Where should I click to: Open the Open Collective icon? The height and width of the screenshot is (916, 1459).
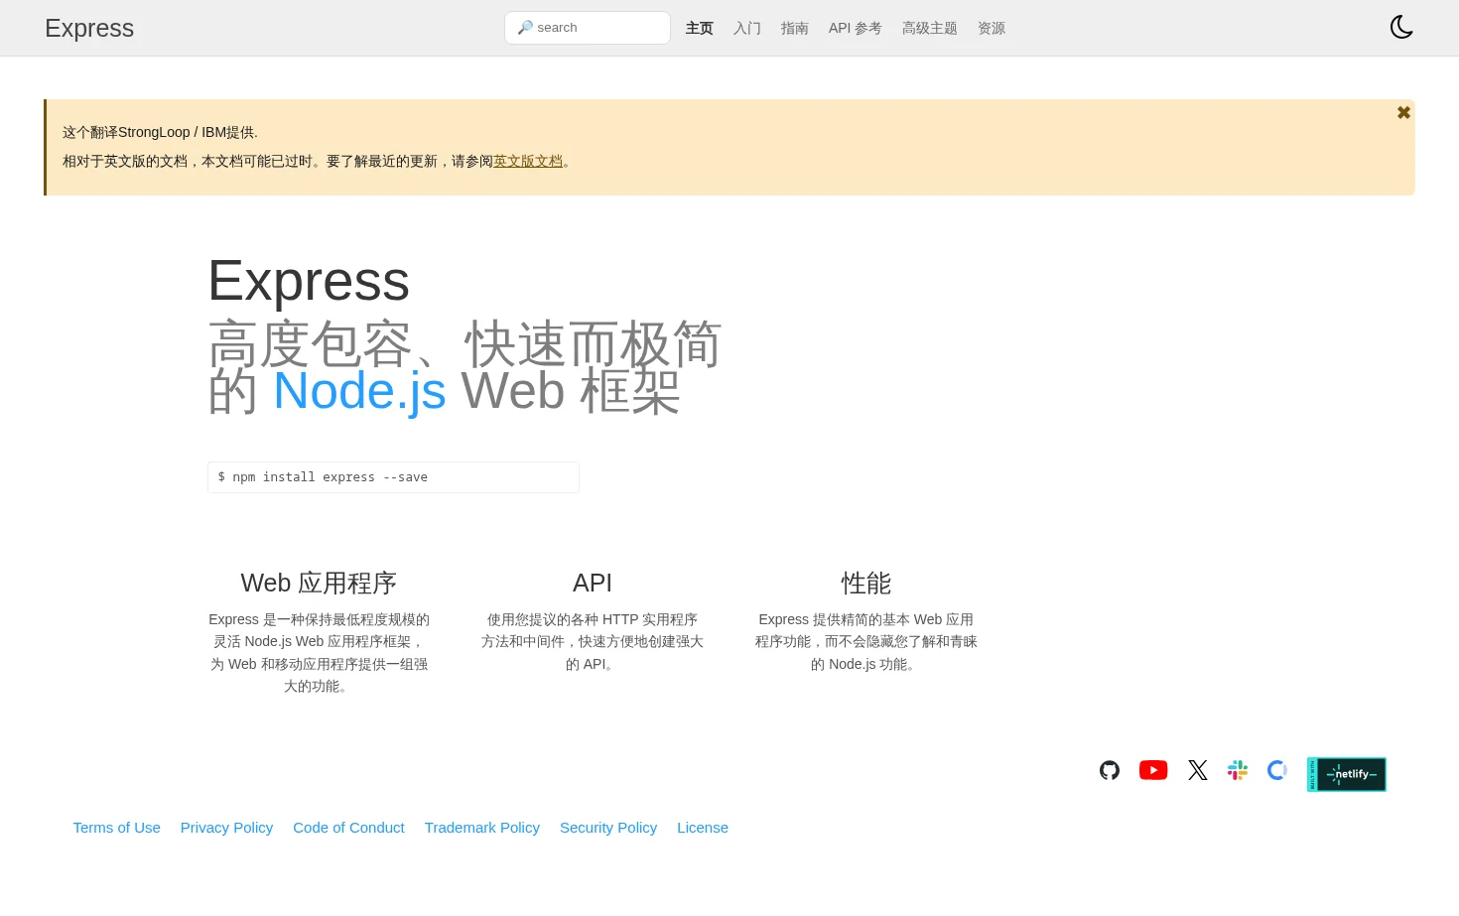pyautogui.click(x=1277, y=770)
